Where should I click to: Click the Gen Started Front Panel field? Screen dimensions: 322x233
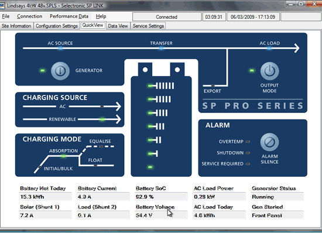tap(277, 215)
